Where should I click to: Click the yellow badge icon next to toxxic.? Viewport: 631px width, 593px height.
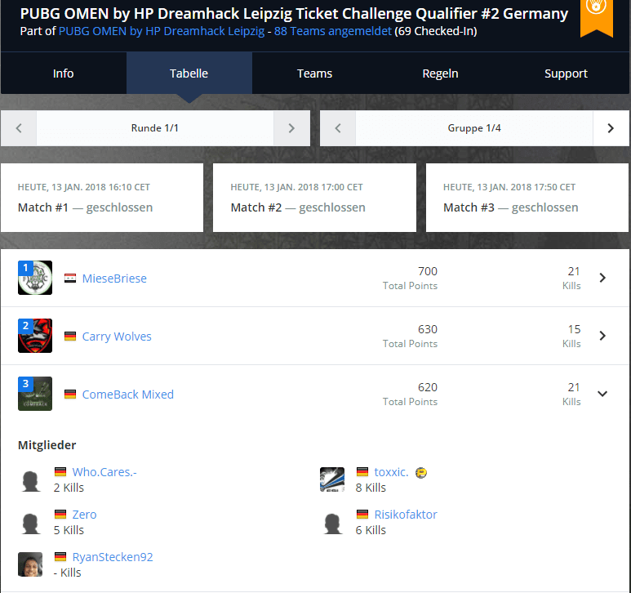421,473
